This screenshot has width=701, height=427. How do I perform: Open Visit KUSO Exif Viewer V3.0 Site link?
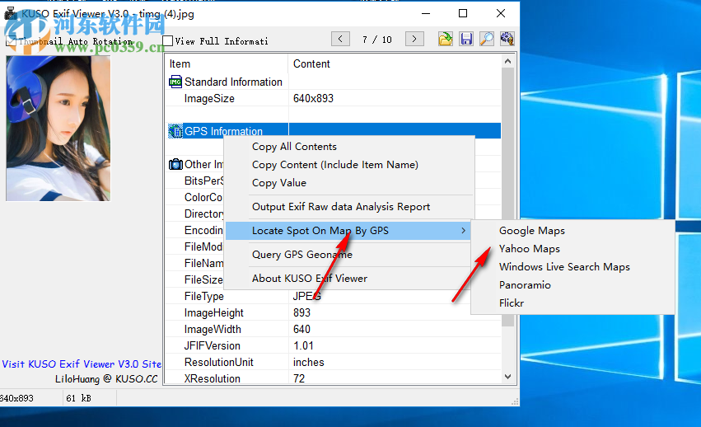[82, 364]
